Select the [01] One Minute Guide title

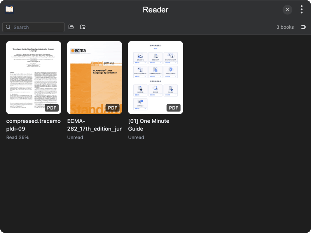[x=149, y=125]
